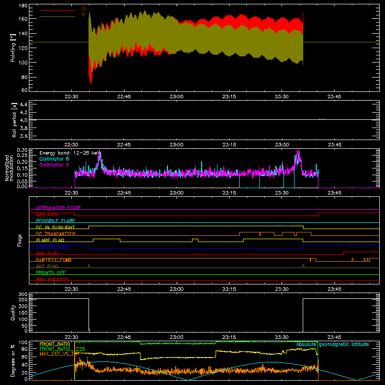Click 22:30 tick label under Pointing plot
The image size is (385, 385).
[x=71, y=97]
